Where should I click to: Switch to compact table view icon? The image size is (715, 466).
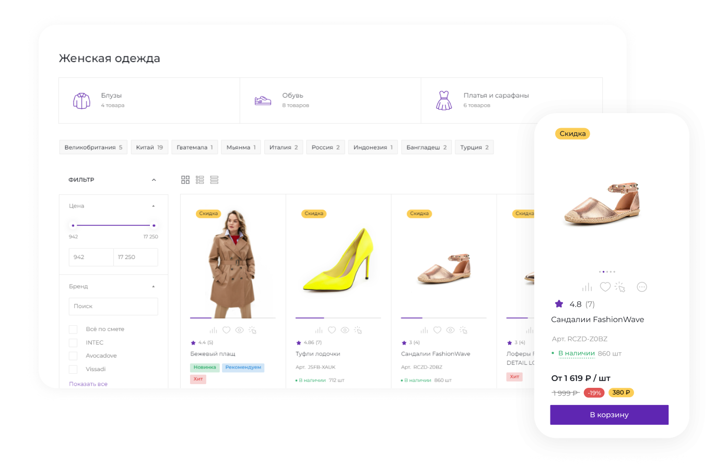tap(214, 180)
